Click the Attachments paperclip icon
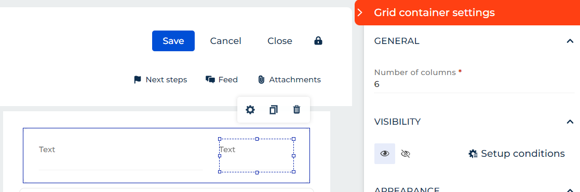The image size is (580, 192). pyautogui.click(x=261, y=80)
